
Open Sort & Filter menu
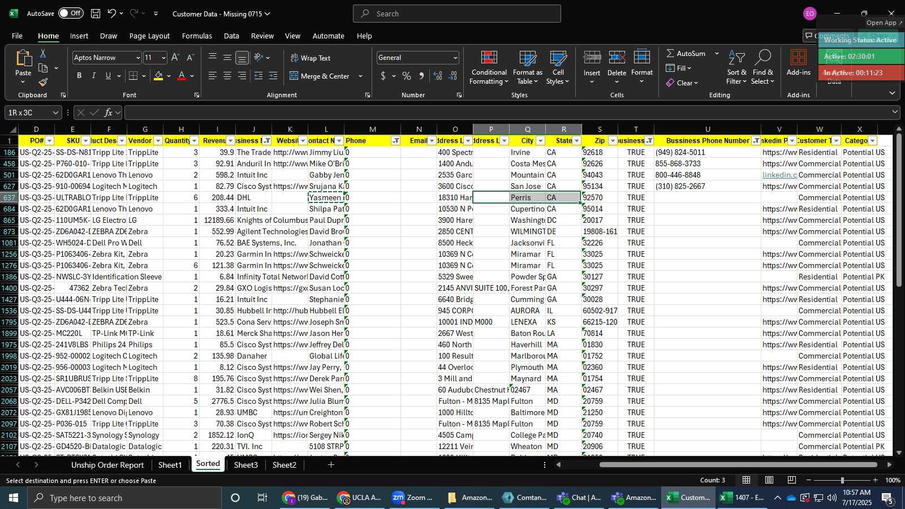[736, 68]
